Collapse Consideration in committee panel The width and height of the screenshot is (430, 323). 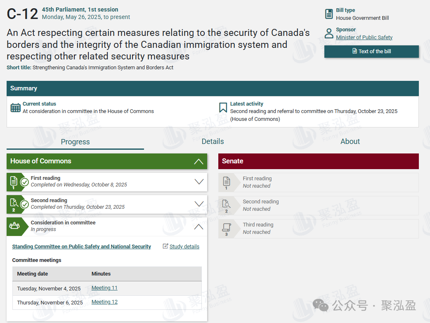pos(199,226)
